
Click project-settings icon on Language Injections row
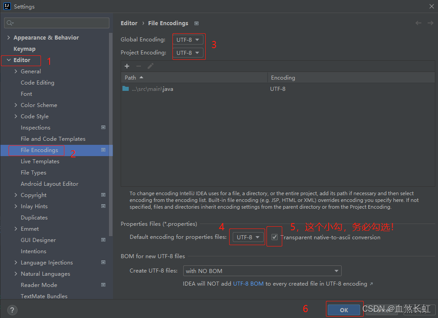[x=104, y=262]
